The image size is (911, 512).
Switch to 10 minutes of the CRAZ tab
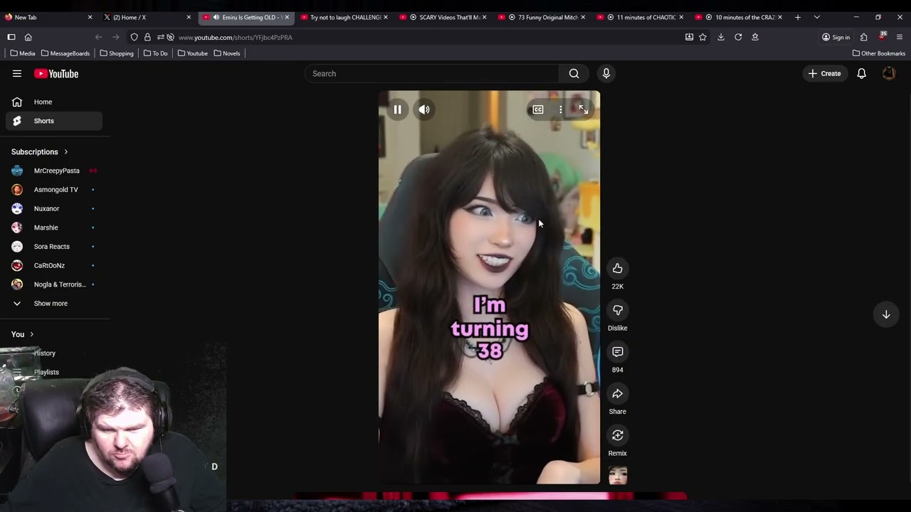(739, 17)
